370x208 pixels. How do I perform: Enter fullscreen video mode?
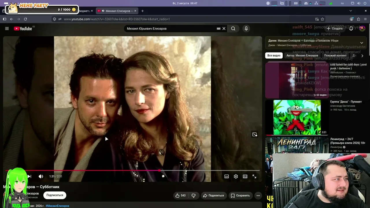pyautogui.click(x=254, y=177)
